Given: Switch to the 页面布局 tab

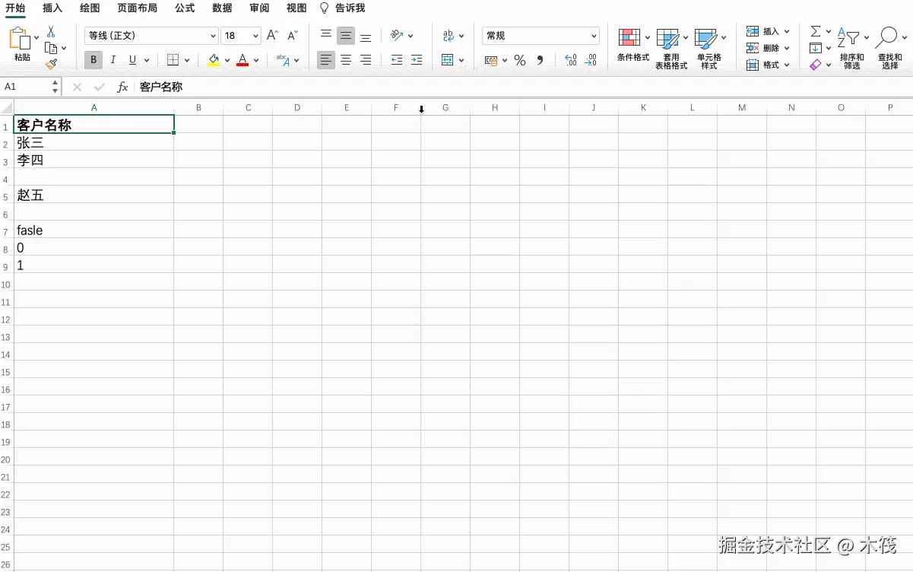Looking at the screenshot, I should click(x=138, y=8).
